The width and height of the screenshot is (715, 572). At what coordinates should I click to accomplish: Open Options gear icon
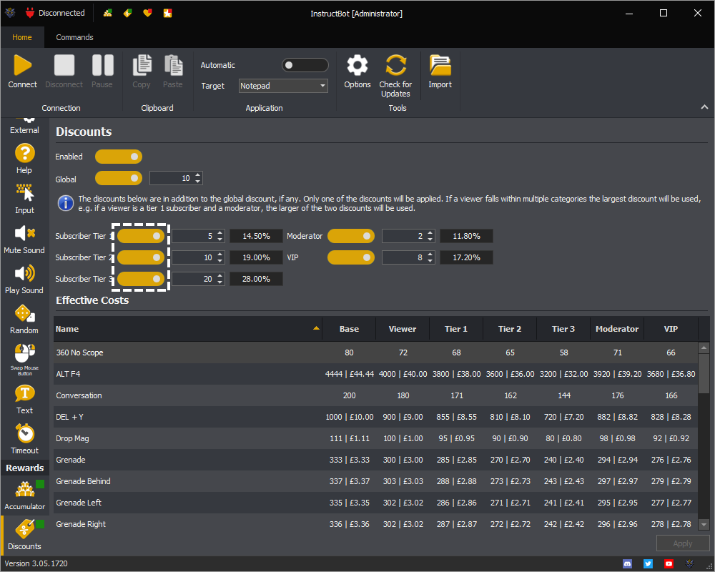[x=357, y=65]
